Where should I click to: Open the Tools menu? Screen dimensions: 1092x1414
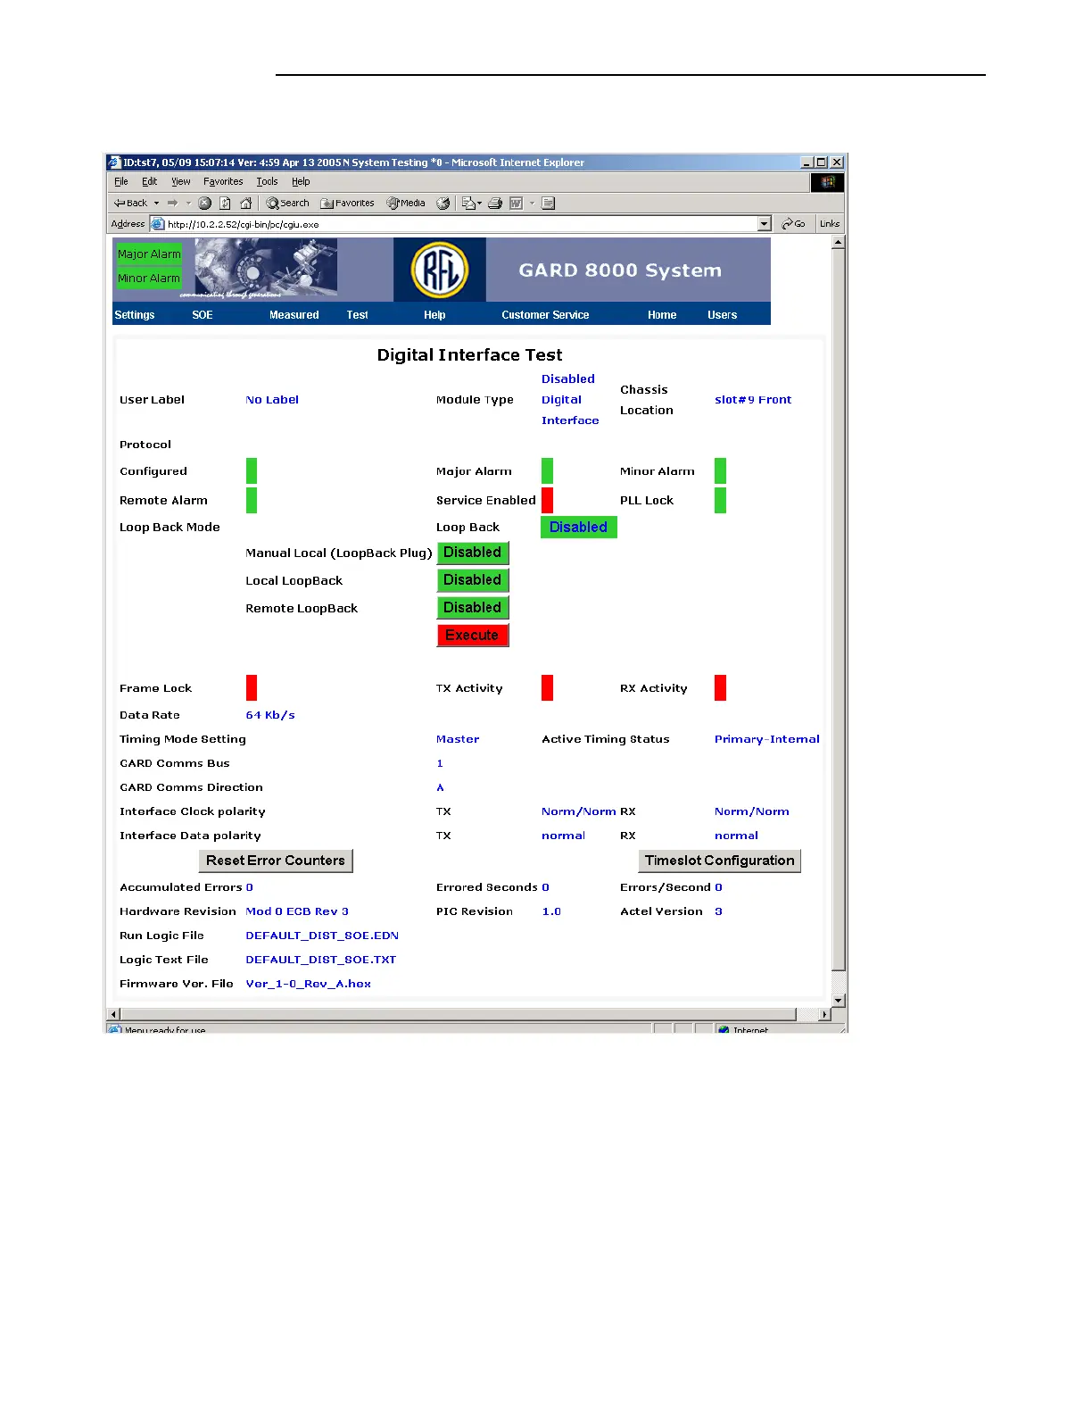tap(268, 181)
